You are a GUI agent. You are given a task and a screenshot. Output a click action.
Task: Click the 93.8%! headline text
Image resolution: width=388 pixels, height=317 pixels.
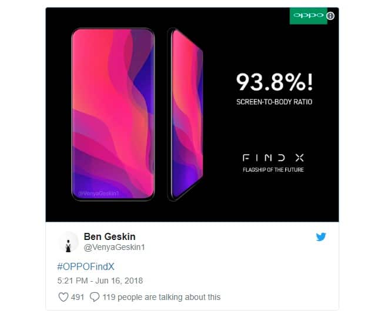pos(273,82)
